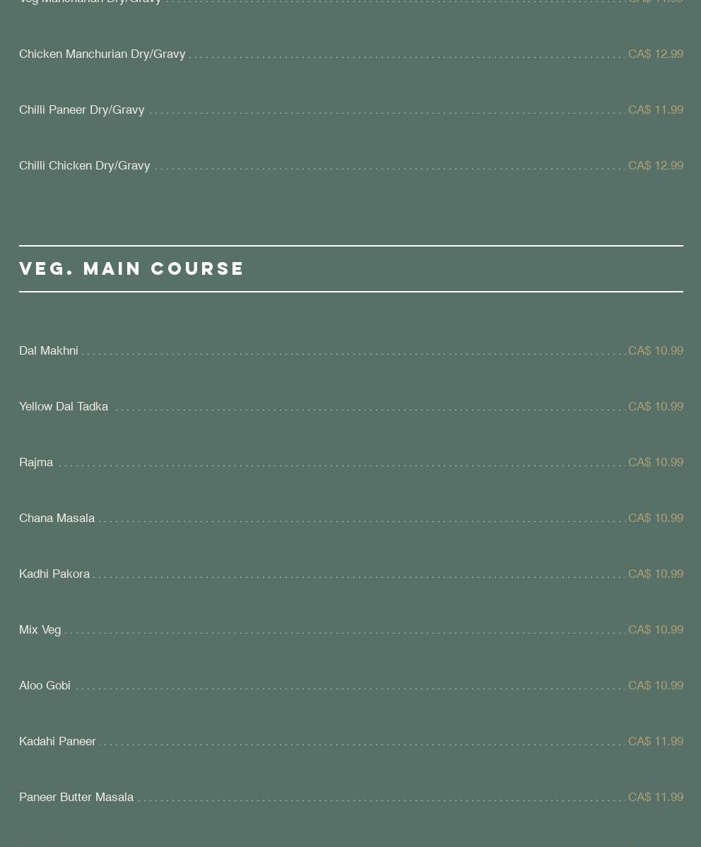Click the VEG. MAIN COURSE section heading
Screen dimensions: 701x847
131,268
